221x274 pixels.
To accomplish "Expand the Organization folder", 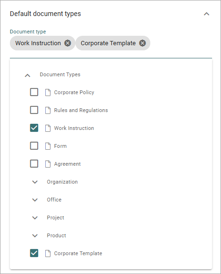I will coord(35,182).
